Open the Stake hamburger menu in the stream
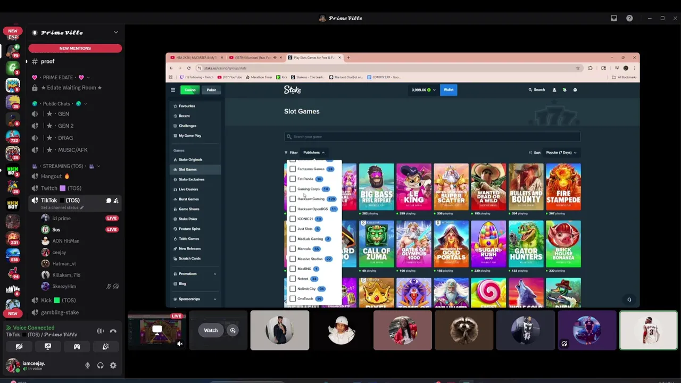Viewport: 681px width, 383px height. tap(173, 90)
